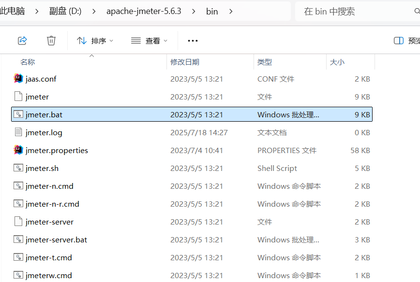Sort by Date modified (修改日期) column
Viewport: 420px width, 282px height.
point(184,62)
